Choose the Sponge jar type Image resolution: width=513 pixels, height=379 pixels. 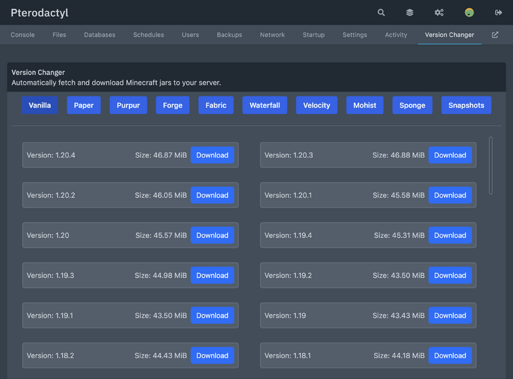click(412, 105)
